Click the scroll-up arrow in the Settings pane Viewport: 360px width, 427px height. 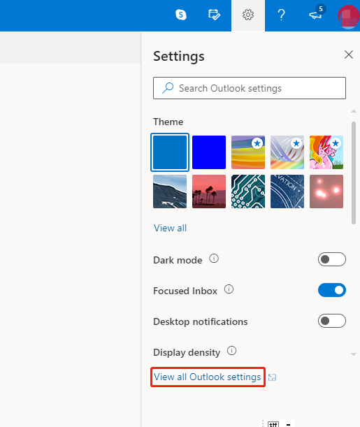click(354, 111)
